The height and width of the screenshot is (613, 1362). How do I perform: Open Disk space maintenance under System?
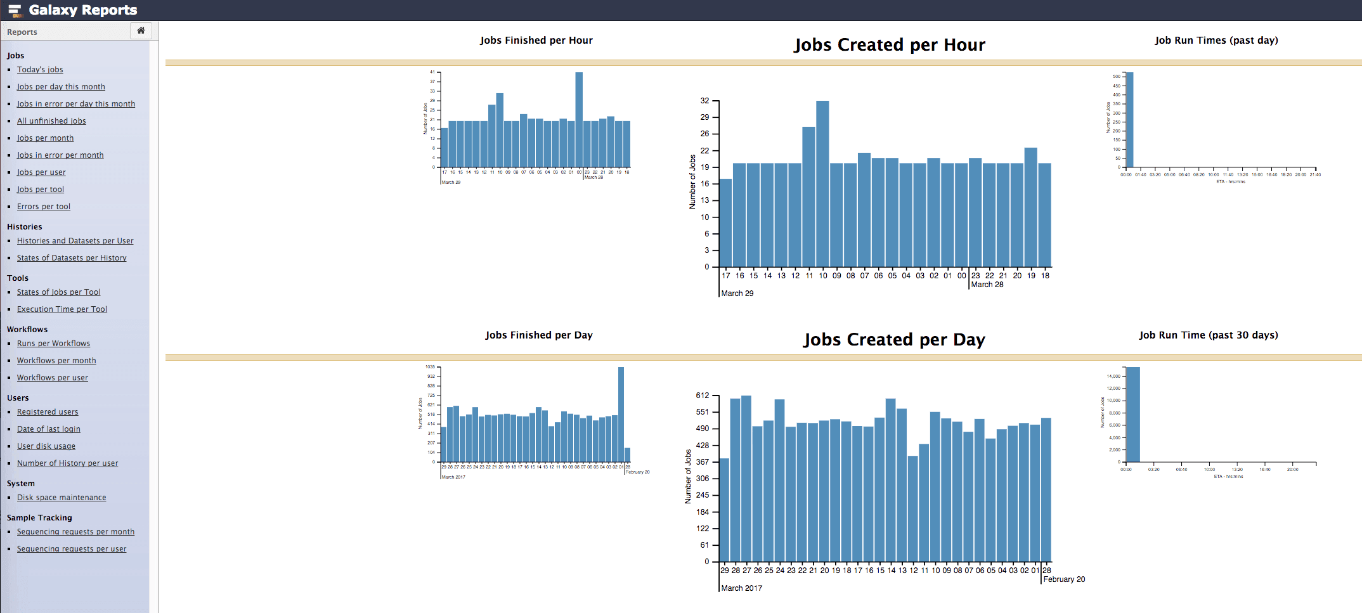(x=62, y=497)
